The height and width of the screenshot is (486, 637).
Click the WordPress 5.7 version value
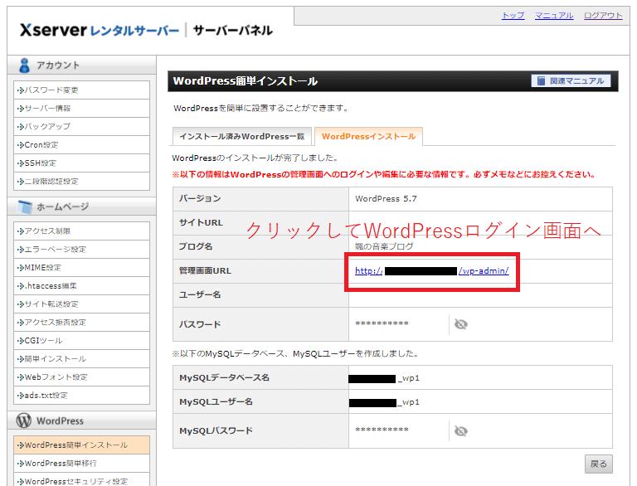tap(386, 199)
